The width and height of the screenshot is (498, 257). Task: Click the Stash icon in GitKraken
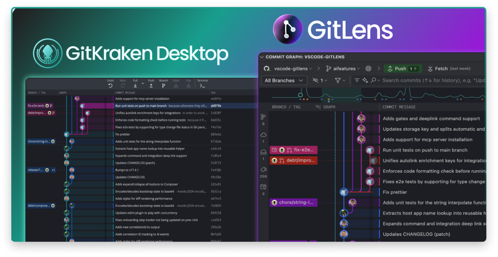coord(176,85)
